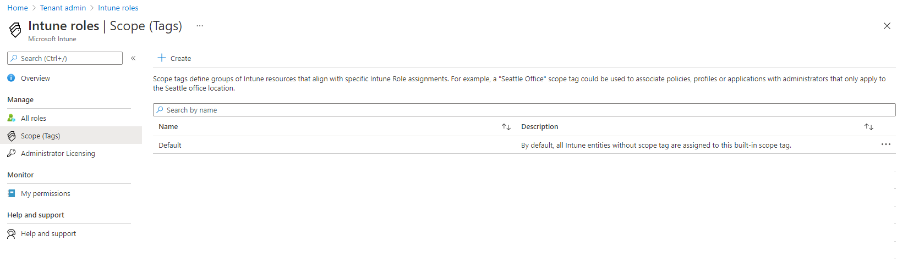Focus the Search by name field
Image resolution: width=897 pixels, height=274 pixels.
coord(524,110)
